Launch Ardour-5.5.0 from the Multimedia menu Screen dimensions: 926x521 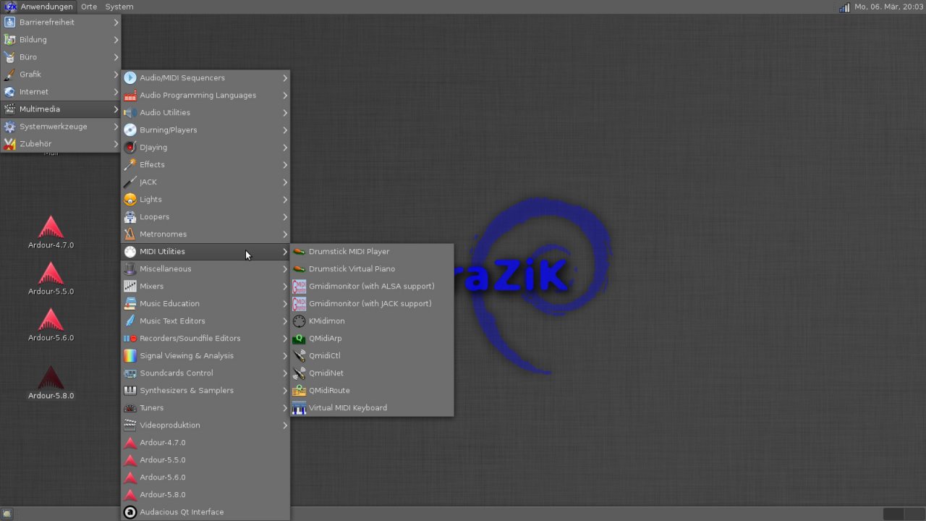(205, 460)
